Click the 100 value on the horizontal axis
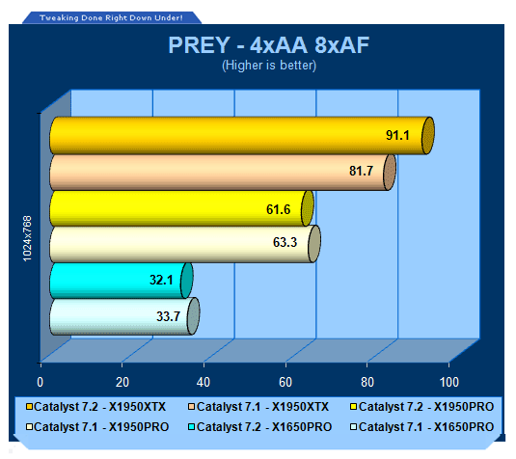The image size is (516, 459). (449, 382)
